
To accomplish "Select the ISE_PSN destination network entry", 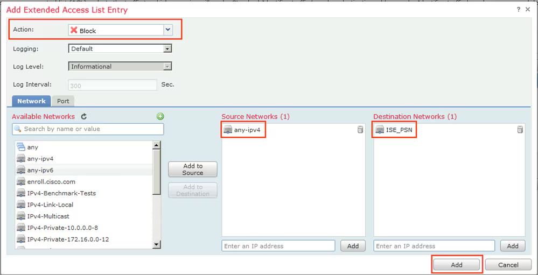I will 399,130.
